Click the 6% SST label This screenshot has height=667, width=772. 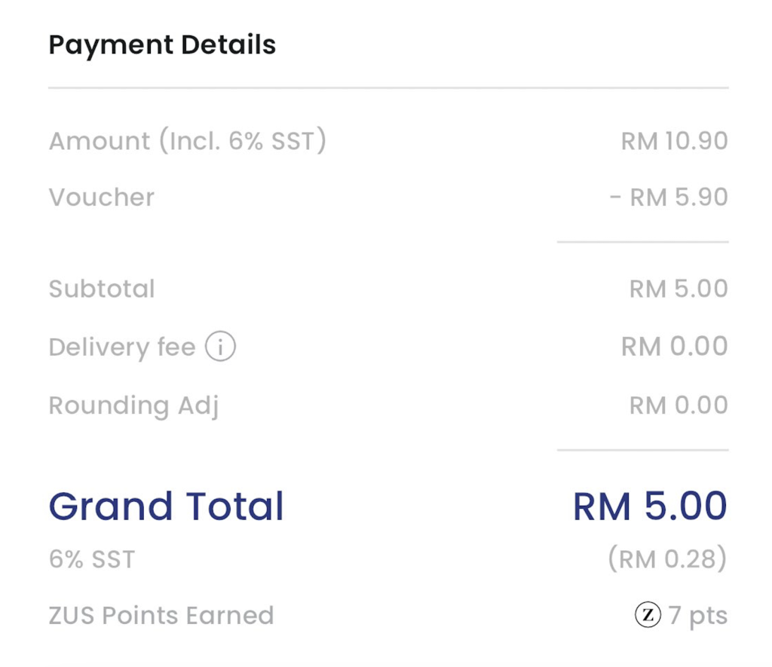pos(92,559)
